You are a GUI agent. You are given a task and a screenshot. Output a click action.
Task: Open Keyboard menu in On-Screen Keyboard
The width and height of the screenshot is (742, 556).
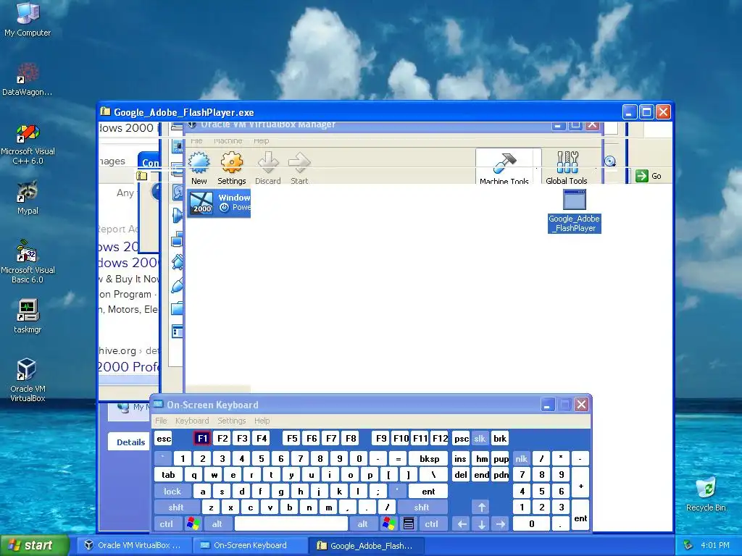[x=192, y=421]
